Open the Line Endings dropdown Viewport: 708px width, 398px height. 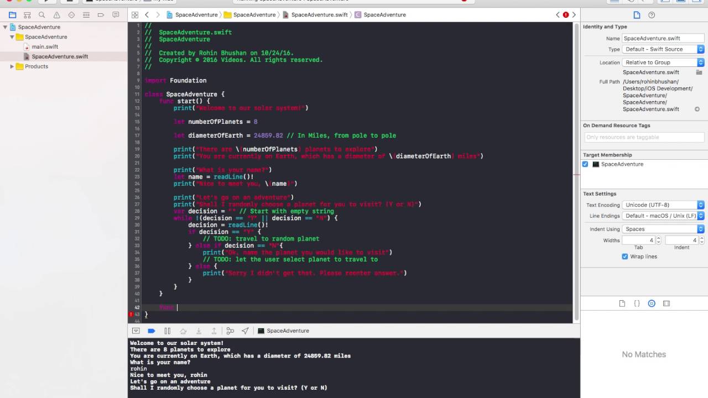tap(663, 216)
